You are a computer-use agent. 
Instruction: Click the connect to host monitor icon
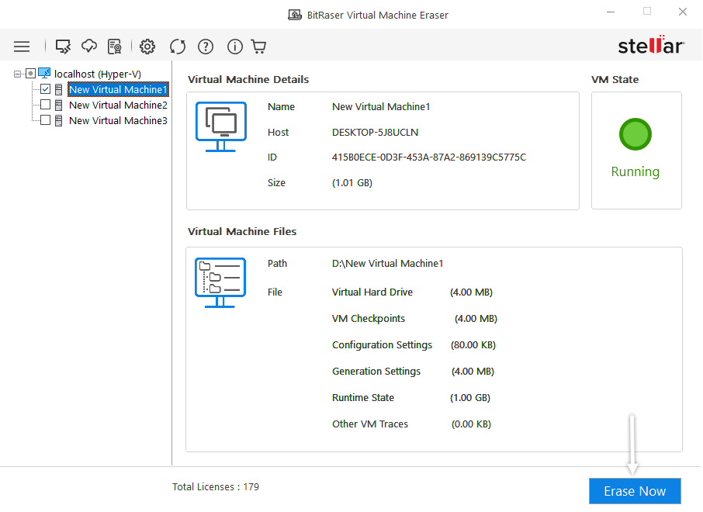point(63,47)
